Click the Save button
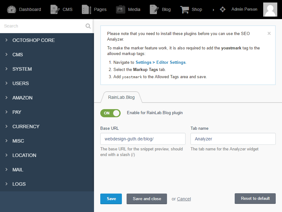The image size is (282, 212). [x=111, y=199]
